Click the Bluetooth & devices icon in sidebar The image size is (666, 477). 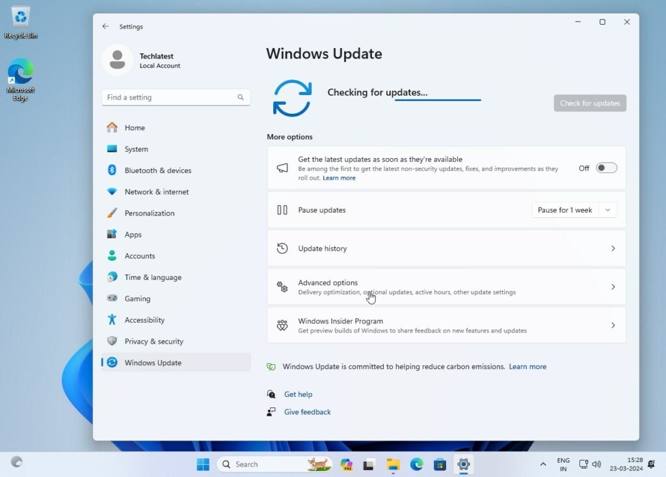click(112, 170)
